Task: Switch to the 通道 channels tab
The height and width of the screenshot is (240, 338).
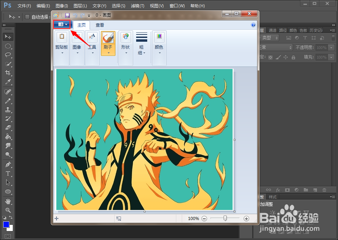Action: click(272, 30)
